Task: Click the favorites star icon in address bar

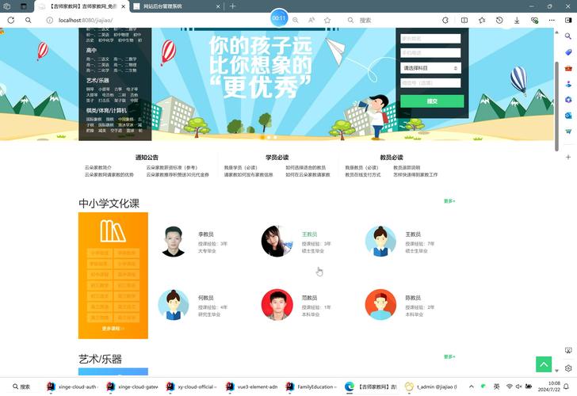Action: click(x=327, y=20)
